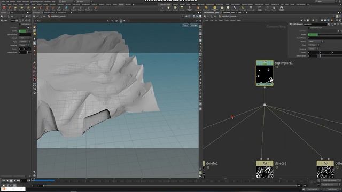Select the Spot Light shelf tool
The height and width of the screenshot is (192, 342).
pos(175,9)
